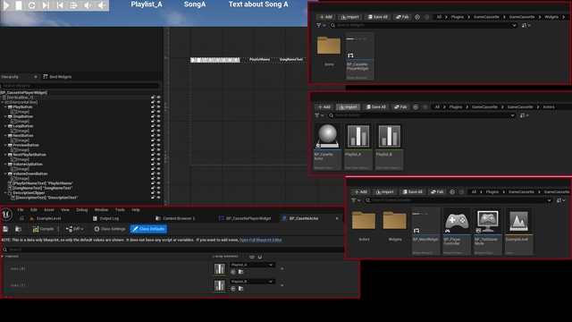
Task: Toggle lock icon for NextButton row
Action: point(153,135)
